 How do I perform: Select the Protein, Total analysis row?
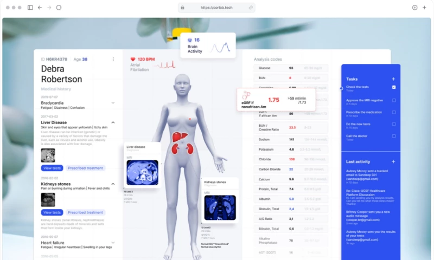291,189
